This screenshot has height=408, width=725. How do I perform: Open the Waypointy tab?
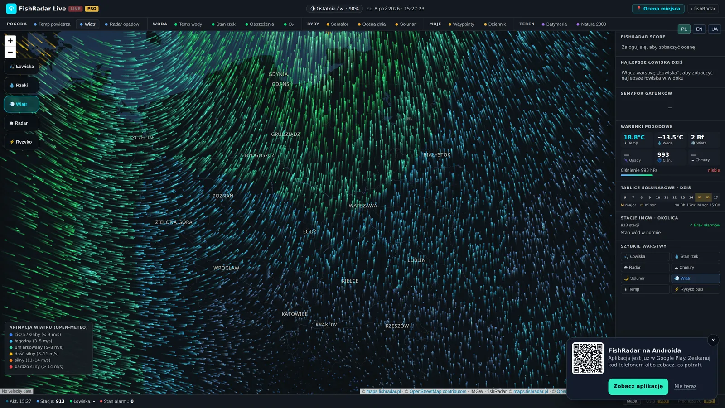coord(461,24)
